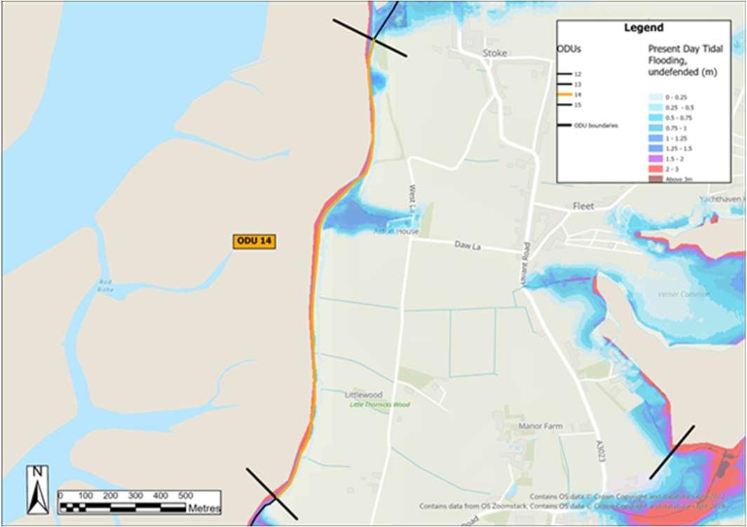Select the 0.75 - 1 flood depth swatch

(655, 128)
